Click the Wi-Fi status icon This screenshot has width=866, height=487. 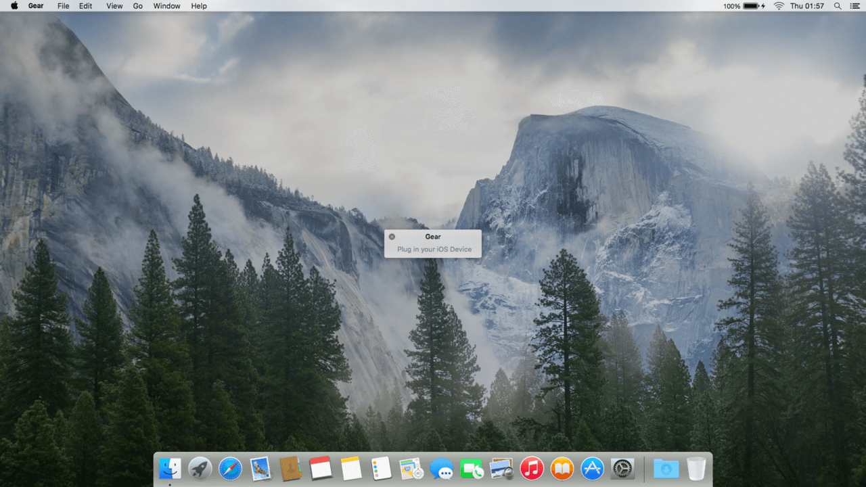[779, 5]
